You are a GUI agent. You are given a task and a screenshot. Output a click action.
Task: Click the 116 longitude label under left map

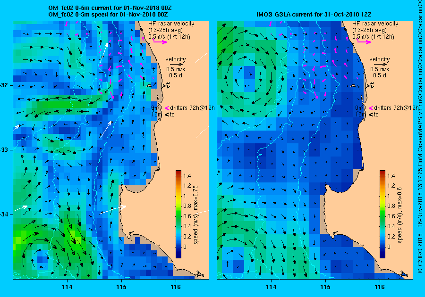click(176, 287)
